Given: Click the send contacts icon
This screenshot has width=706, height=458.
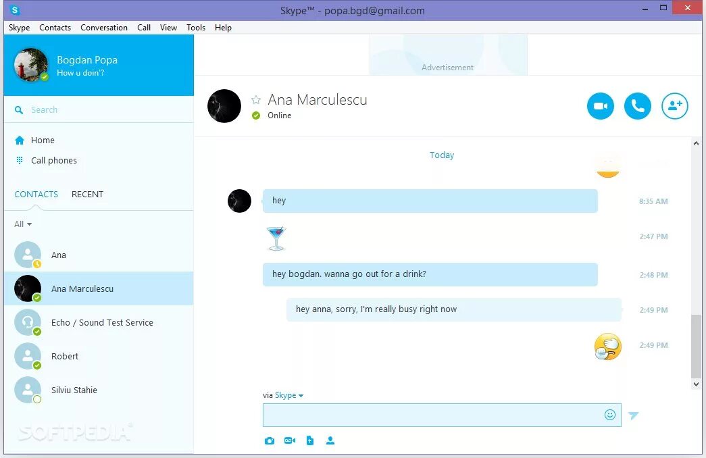Looking at the screenshot, I should [x=330, y=440].
